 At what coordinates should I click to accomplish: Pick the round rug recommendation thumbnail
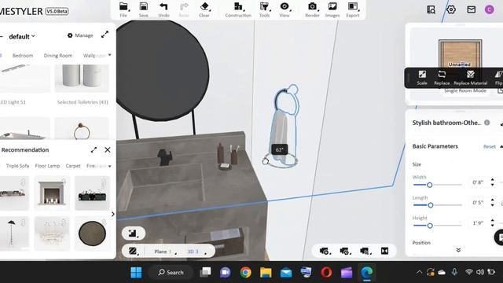click(x=93, y=233)
